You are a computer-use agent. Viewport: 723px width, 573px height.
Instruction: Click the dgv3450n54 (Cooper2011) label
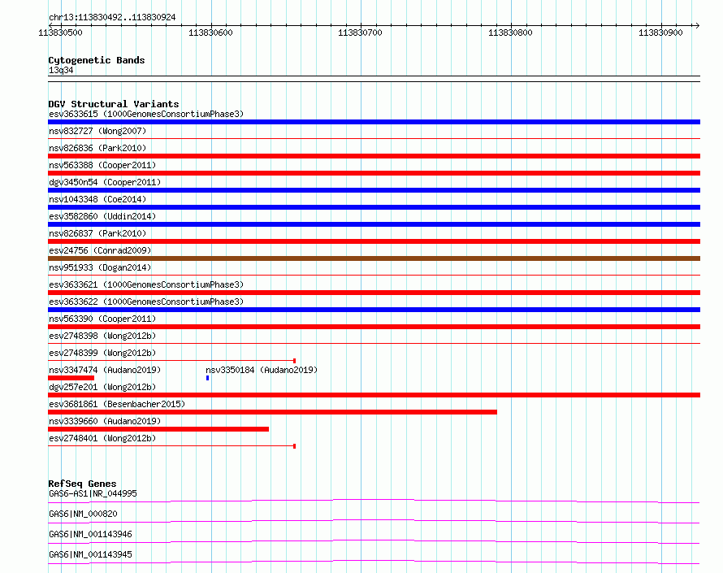(105, 182)
